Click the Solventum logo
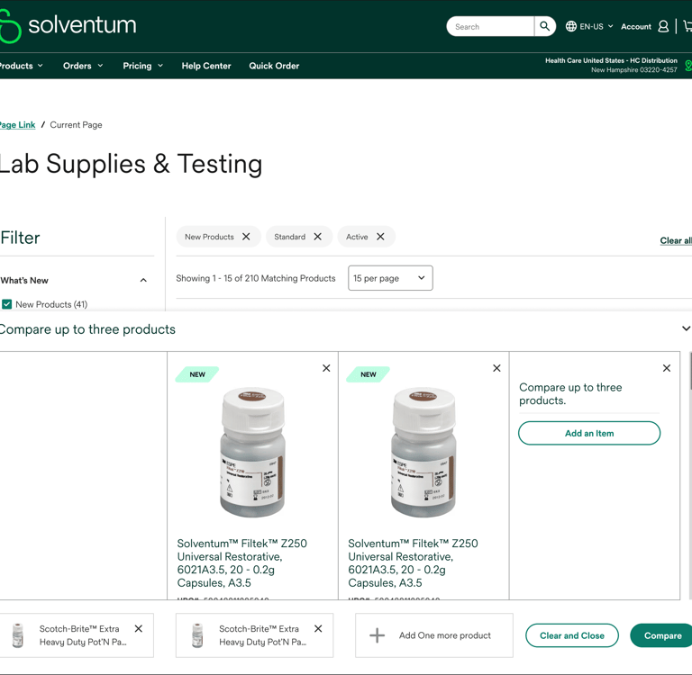This screenshot has width=692, height=675. pos(68,25)
